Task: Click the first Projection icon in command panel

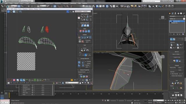Action: tap(173, 95)
